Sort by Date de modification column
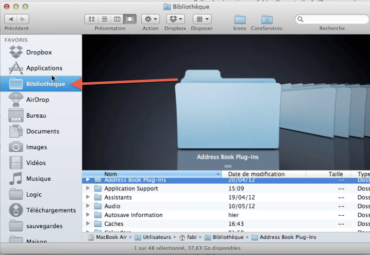370x255 pixels. point(264,174)
